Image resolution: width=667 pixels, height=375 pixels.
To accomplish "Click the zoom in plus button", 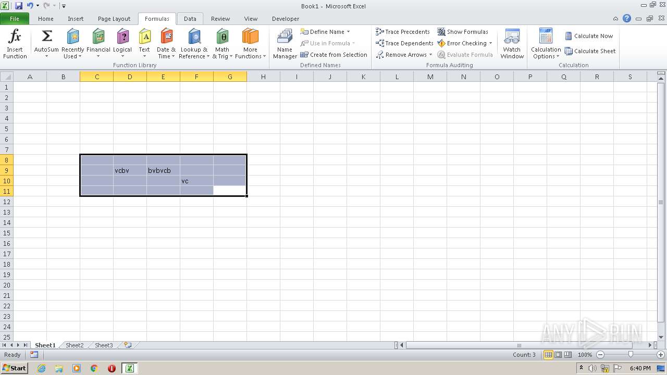I will click(661, 355).
